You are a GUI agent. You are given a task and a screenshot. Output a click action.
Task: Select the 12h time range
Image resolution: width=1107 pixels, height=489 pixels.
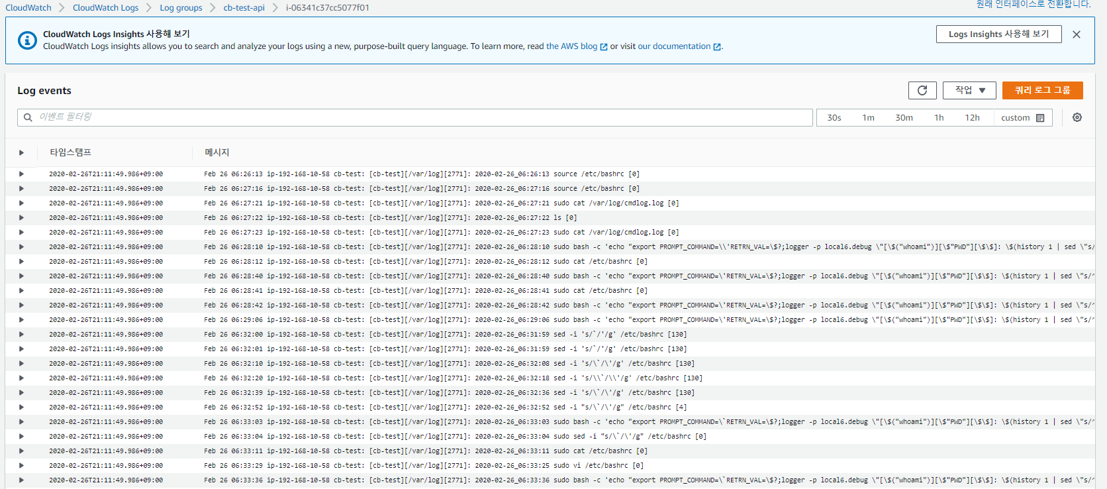point(972,118)
